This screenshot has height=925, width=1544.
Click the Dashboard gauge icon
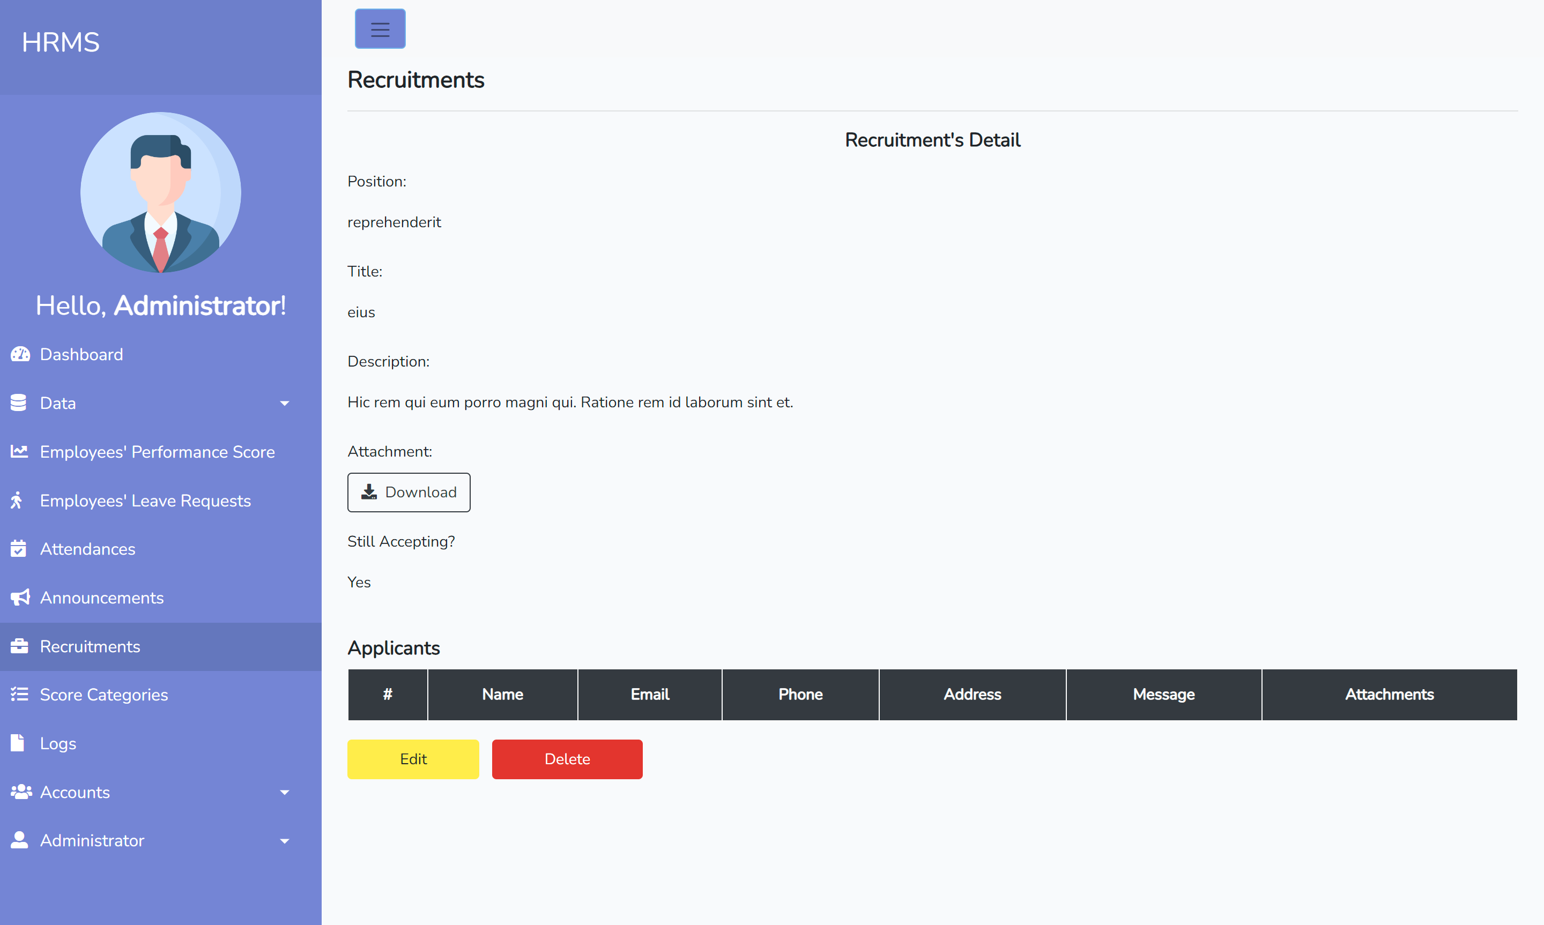point(20,354)
